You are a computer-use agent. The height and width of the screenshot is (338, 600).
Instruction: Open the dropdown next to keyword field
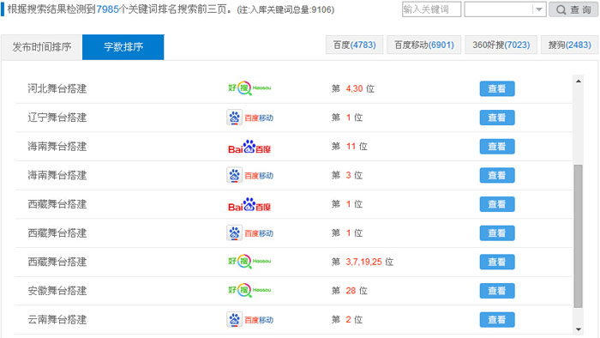(539, 9)
